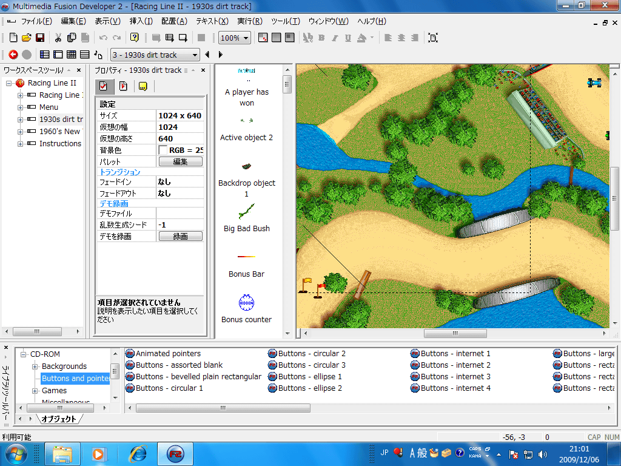Image resolution: width=621 pixels, height=466 pixels.
Task: Select the Bonus counter object icon
Action: pyautogui.click(x=246, y=303)
